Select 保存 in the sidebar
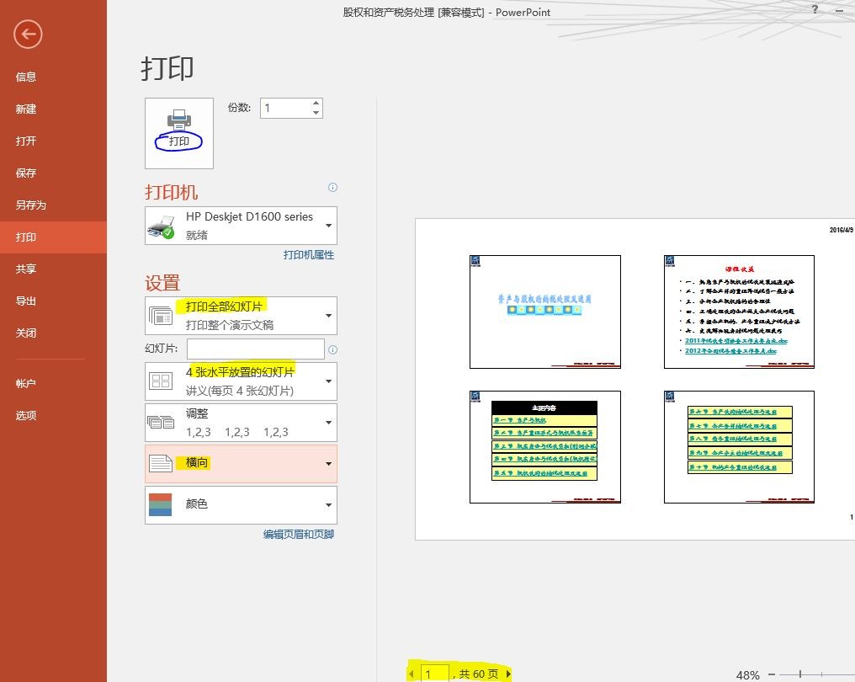Viewport: 855px width, 682px height. click(x=54, y=173)
